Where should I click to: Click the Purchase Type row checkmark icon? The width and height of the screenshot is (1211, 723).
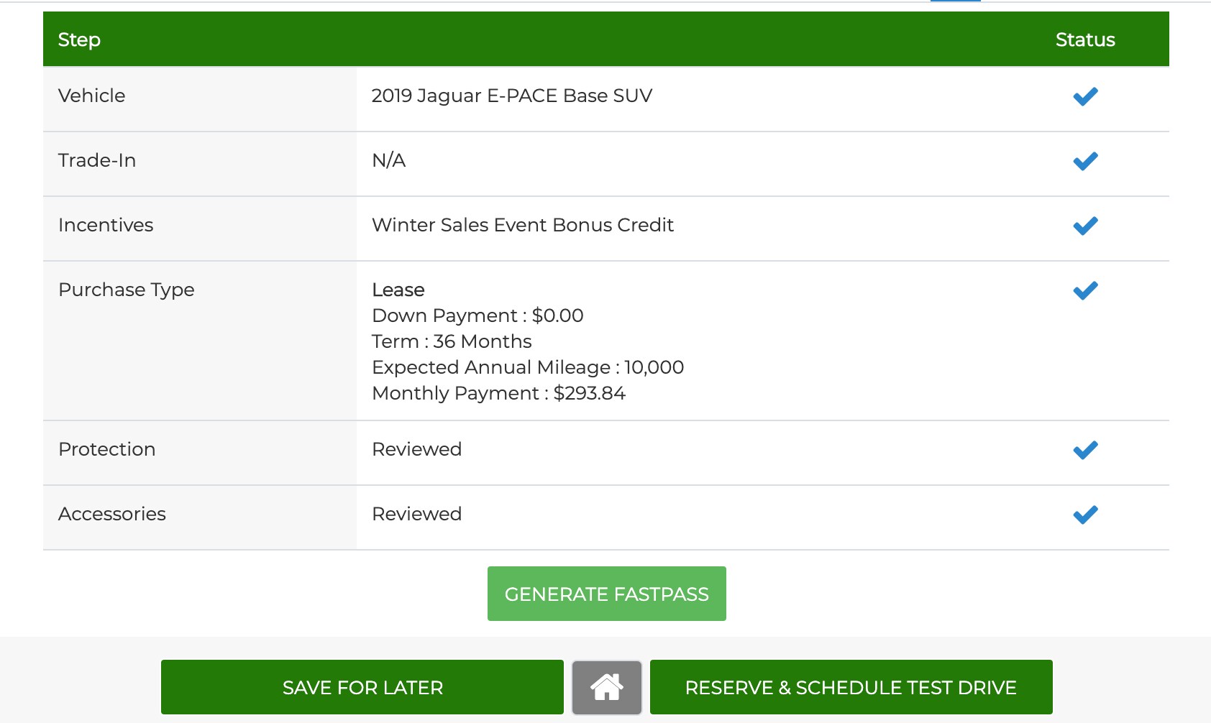click(1085, 290)
